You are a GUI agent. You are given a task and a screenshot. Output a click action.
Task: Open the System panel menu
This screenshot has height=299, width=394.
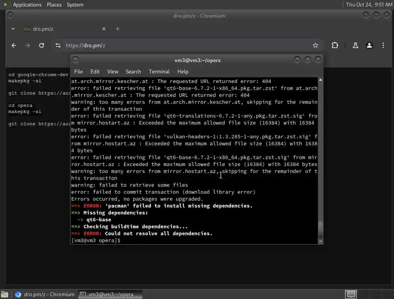75,5
